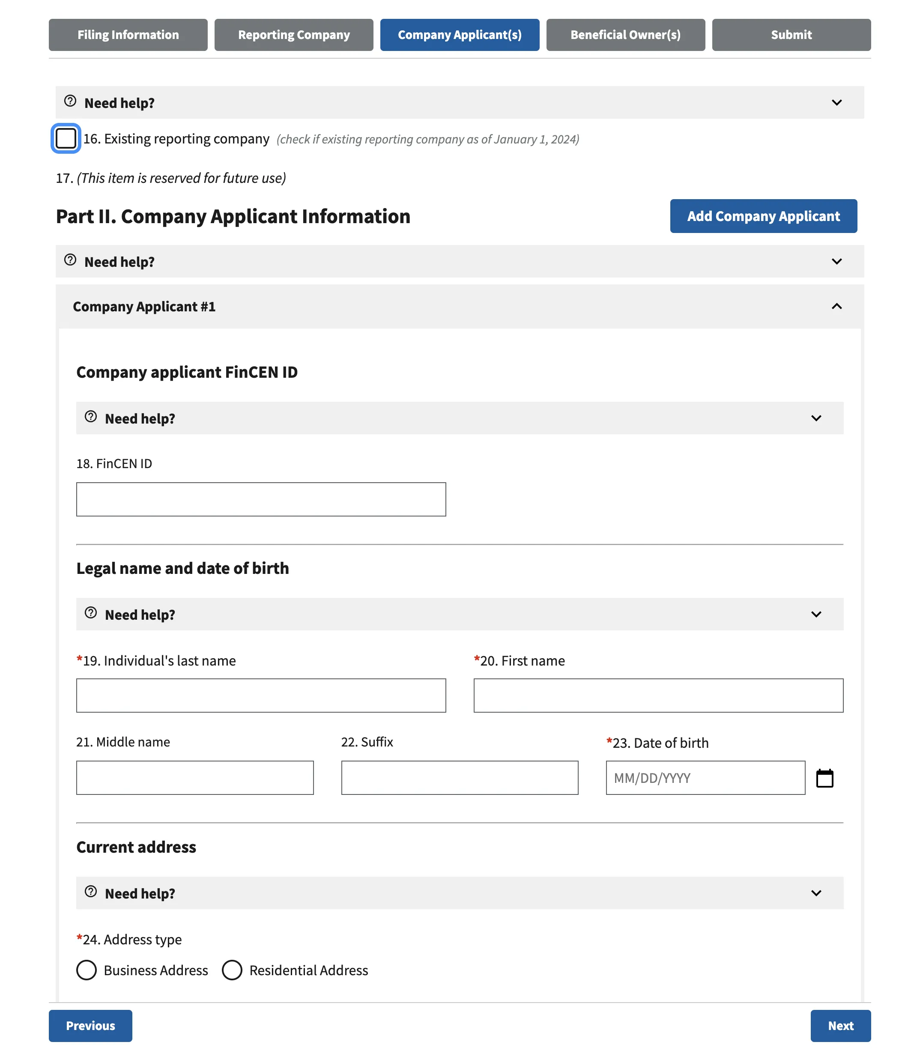The height and width of the screenshot is (1051, 902).
Task: Expand the Current address Need help chevron
Action: point(816,893)
